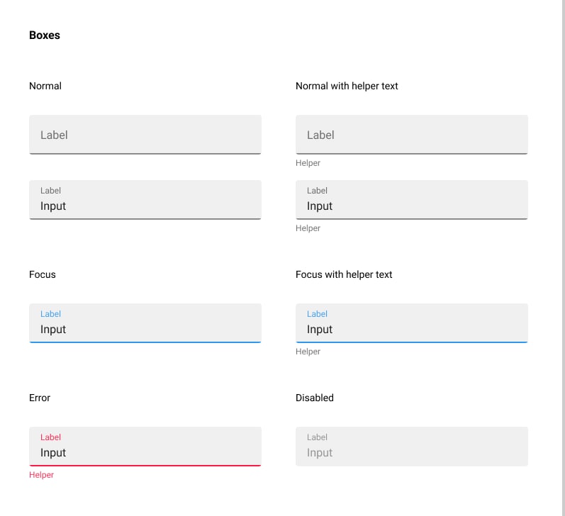565x516 pixels.
Task: Click the Error section heading
Action: point(40,398)
